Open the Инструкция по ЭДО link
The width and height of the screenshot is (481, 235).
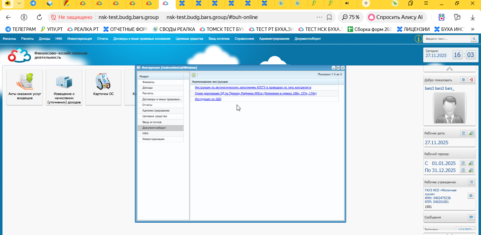(x=208, y=99)
